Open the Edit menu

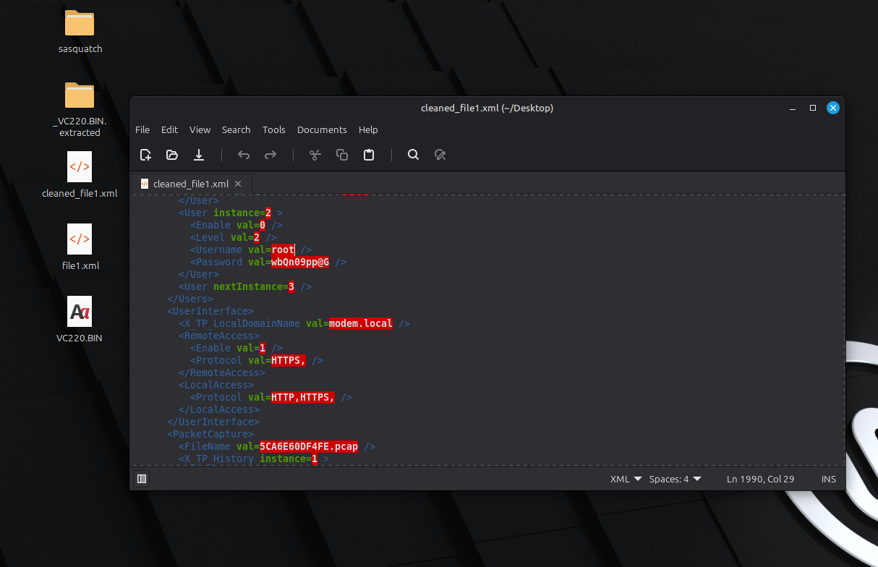coord(169,129)
